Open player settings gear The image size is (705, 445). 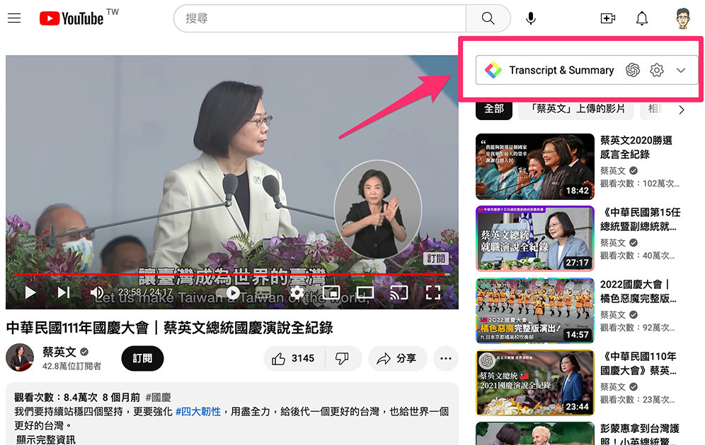point(297,292)
